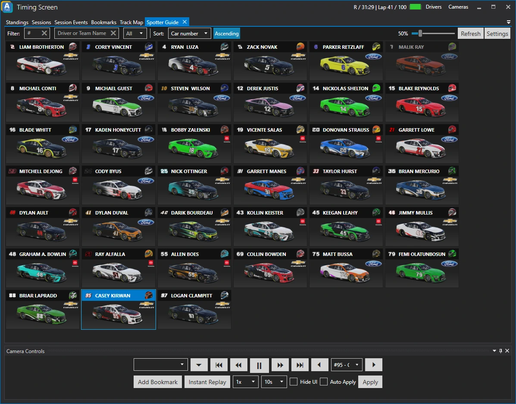Expand the camera down-arrow dropdown button
The width and height of the screenshot is (516, 404).
199,365
